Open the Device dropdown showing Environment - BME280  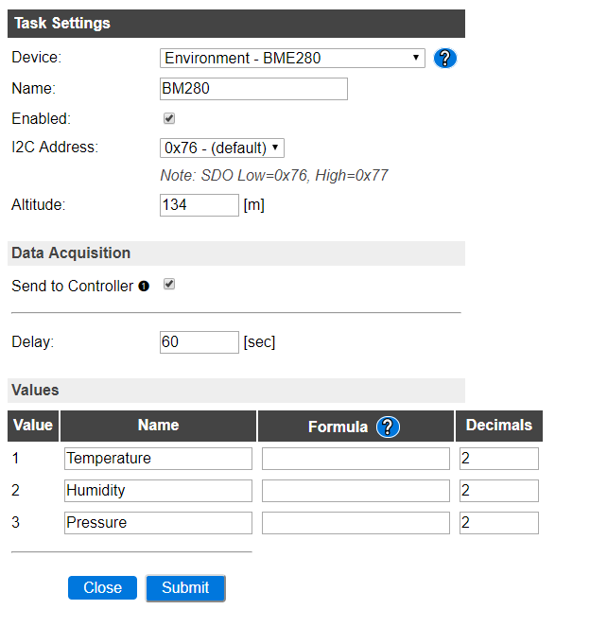292,59
